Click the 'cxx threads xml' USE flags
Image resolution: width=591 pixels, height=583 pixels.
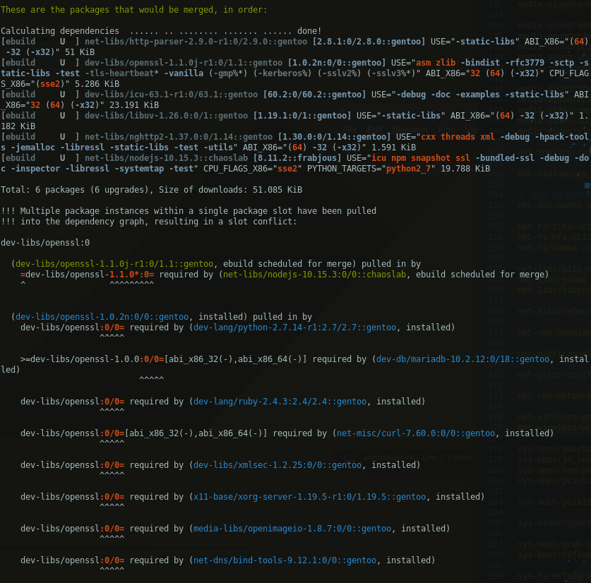point(458,136)
